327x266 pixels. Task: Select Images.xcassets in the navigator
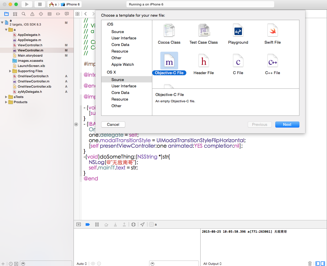(30, 61)
